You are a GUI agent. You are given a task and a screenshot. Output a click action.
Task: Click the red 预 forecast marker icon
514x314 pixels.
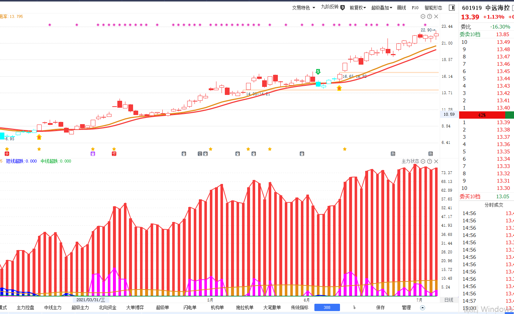[x=114, y=154]
